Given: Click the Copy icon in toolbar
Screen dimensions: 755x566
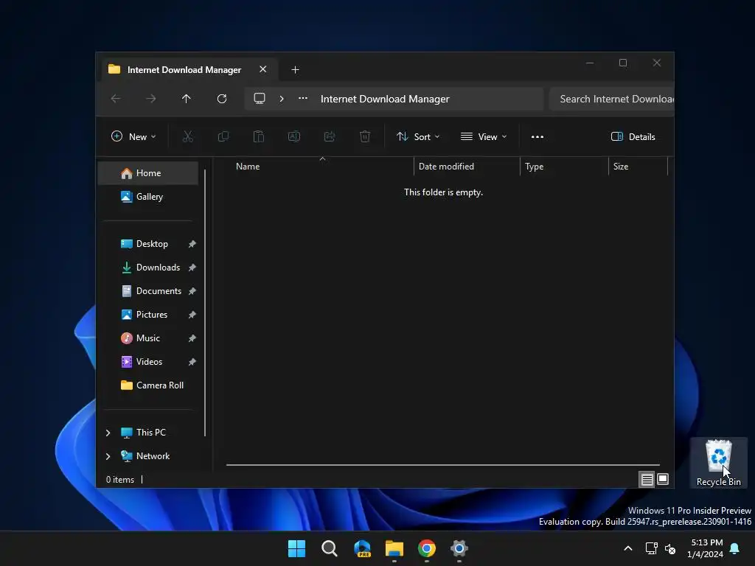Looking at the screenshot, I should coord(223,136).
